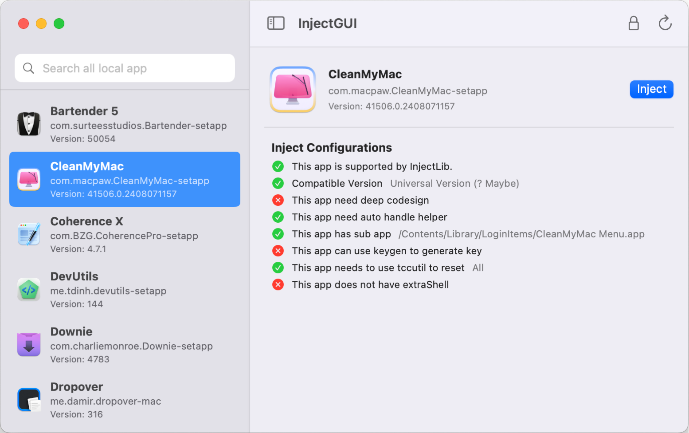
Task: Click green check beside tccutil reset
Action: 278,268
